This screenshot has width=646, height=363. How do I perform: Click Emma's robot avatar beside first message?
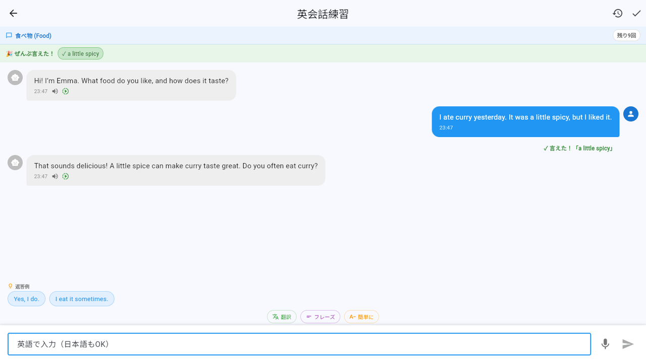(x=15, y=78)
